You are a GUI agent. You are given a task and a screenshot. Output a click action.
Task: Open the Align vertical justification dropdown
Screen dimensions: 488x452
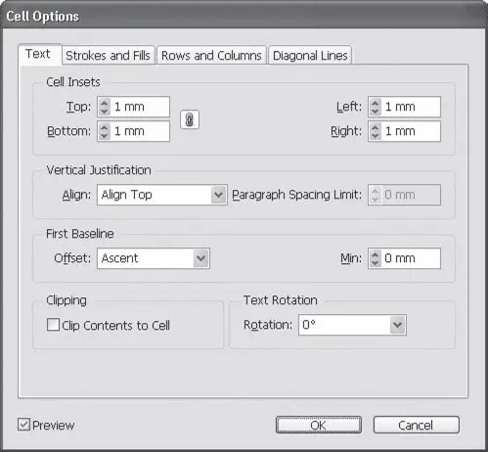pyautogui.click(x=162, y=195)
